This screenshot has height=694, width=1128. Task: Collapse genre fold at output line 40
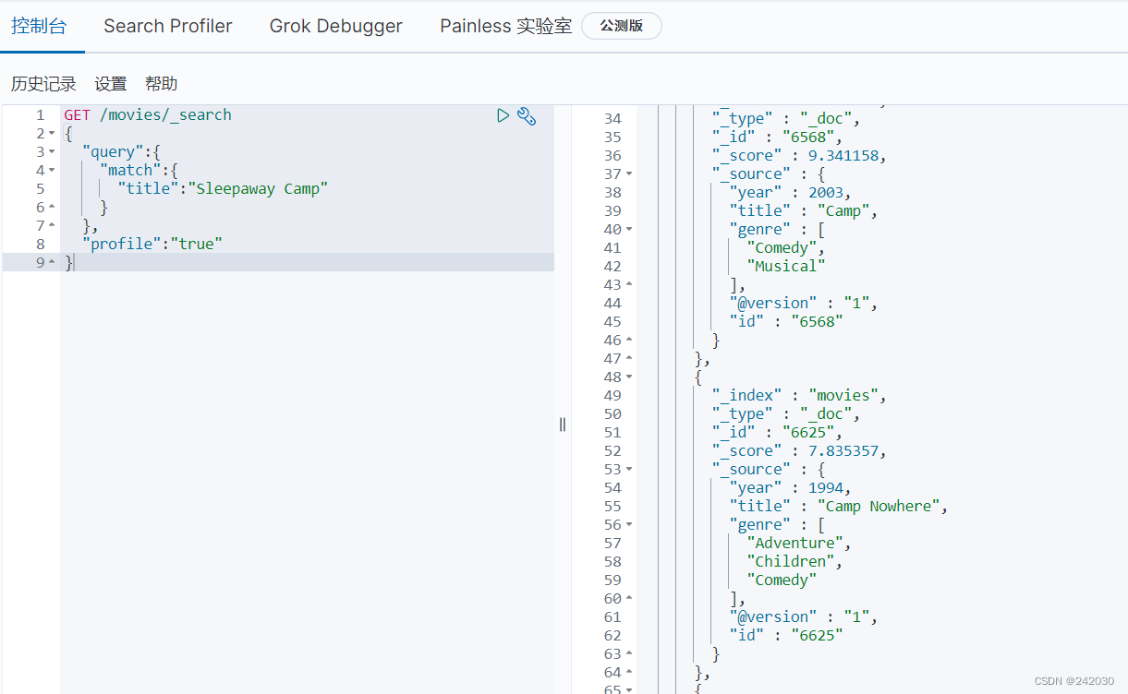[629, 230]
